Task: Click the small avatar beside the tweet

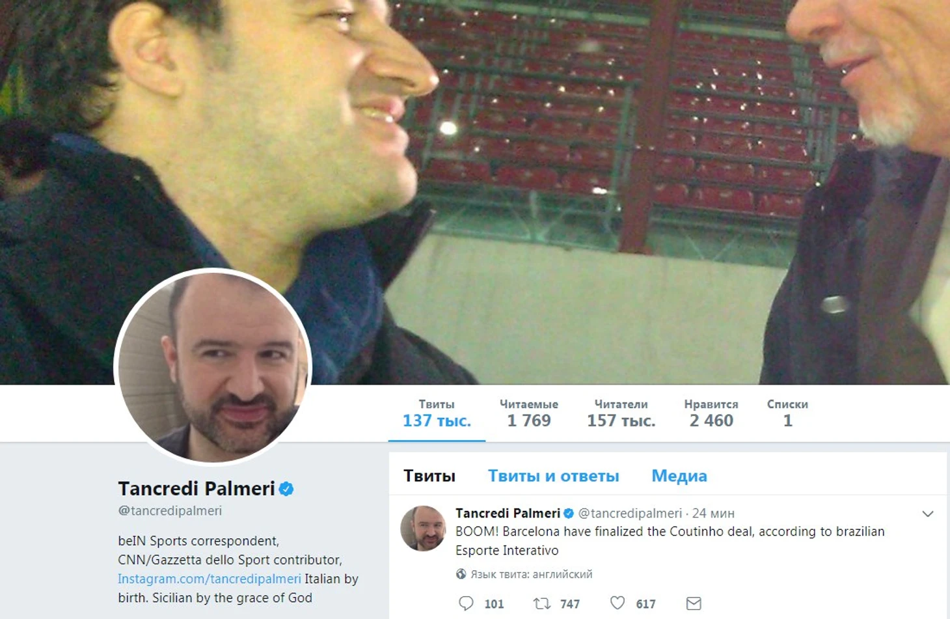Action: click(x=423, y=529)
